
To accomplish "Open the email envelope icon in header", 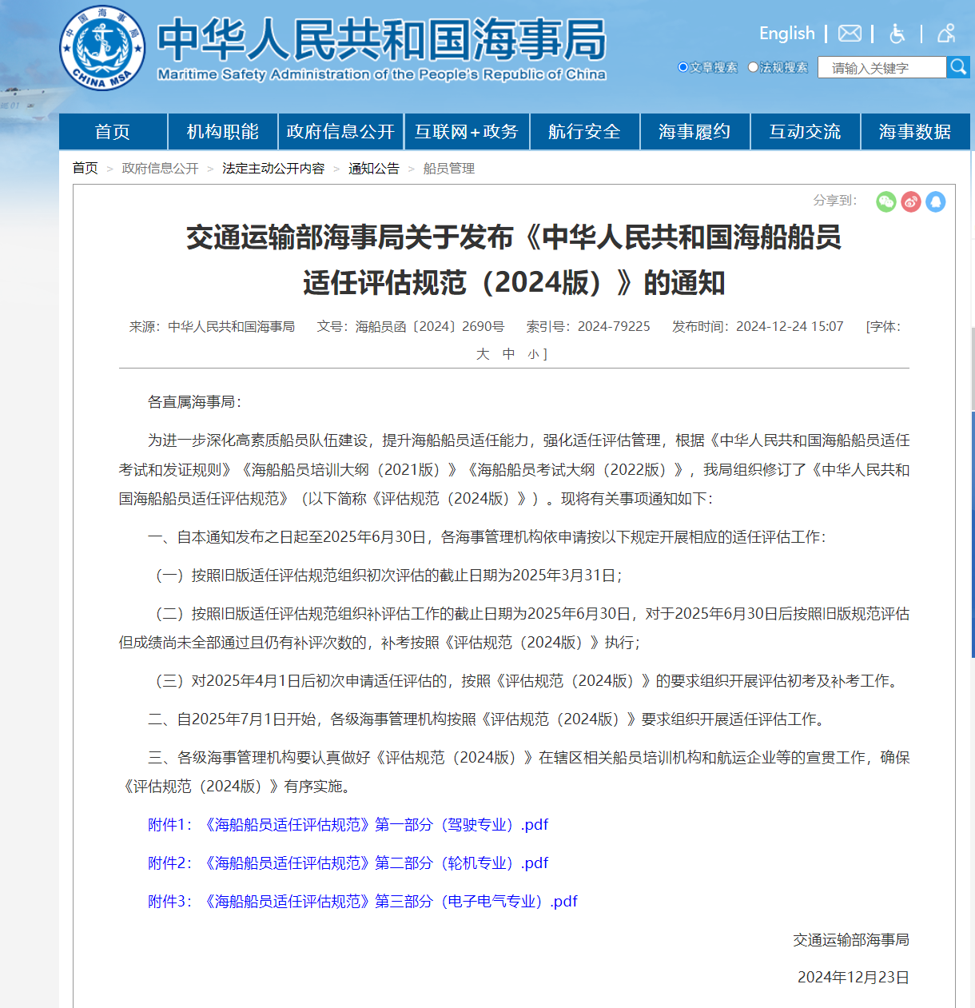I will pos(850,34).
